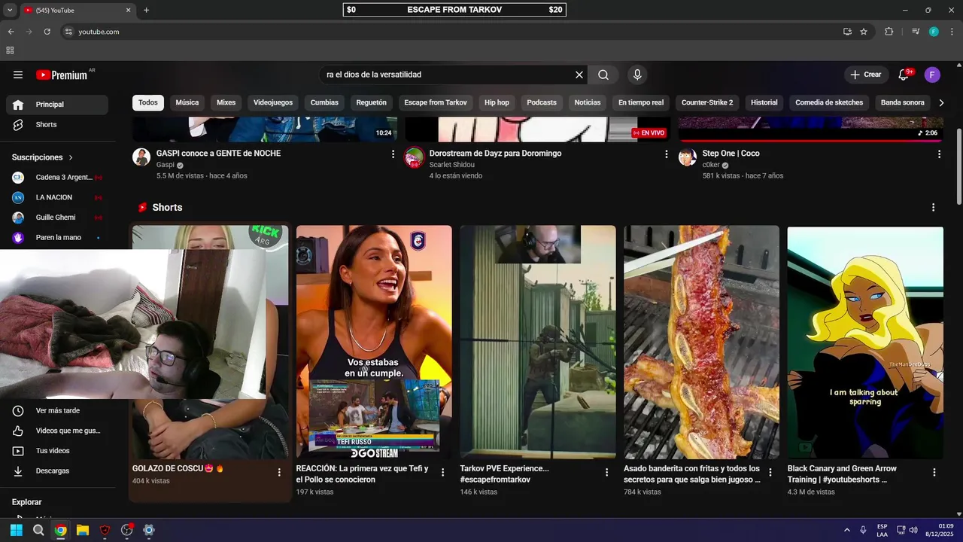Focus the YouTube search input field
Image resolution: width=963 pixels, height=542 pixels.
(448, 75)
